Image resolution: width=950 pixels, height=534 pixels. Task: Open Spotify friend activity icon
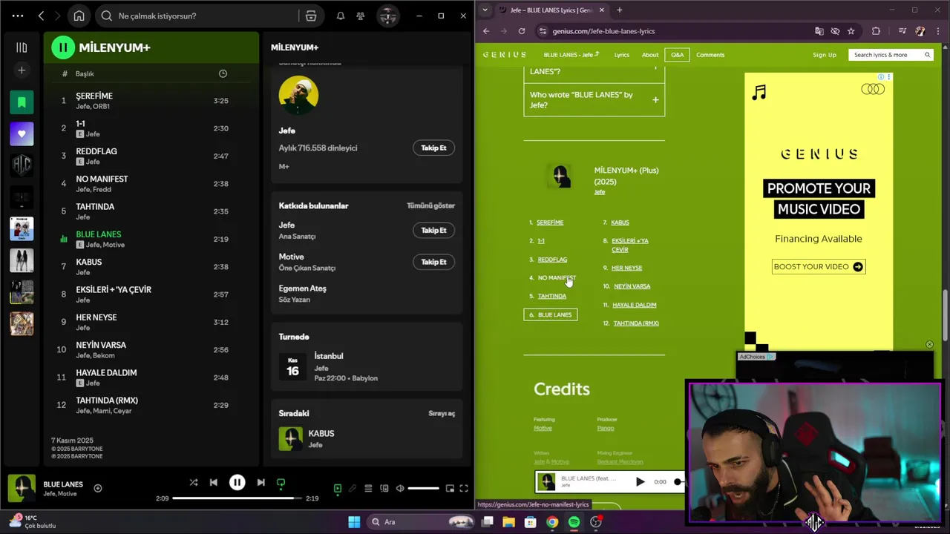(360, 16)
